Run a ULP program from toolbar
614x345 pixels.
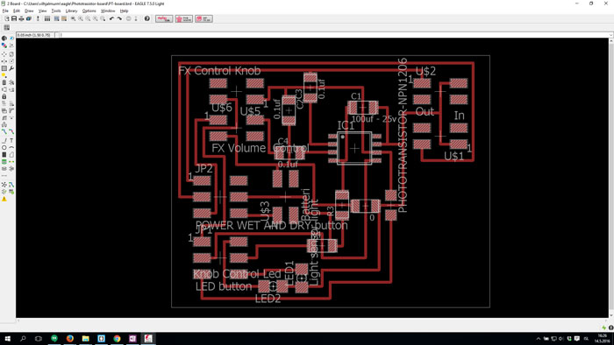pos(64,18)
